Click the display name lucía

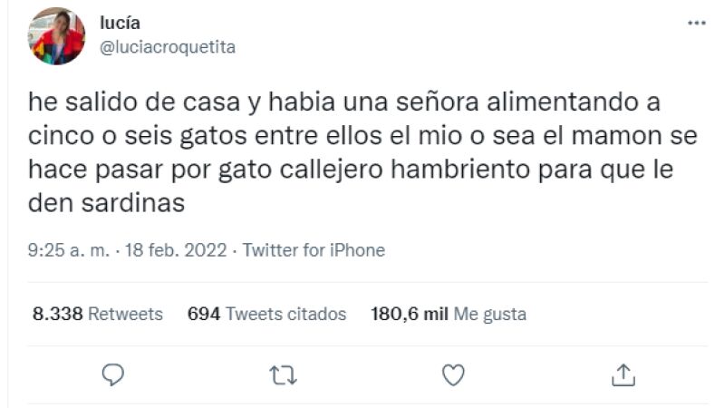point(120,23)
